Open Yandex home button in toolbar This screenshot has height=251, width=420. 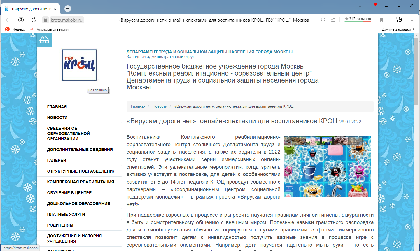click(x=21, y=20)
